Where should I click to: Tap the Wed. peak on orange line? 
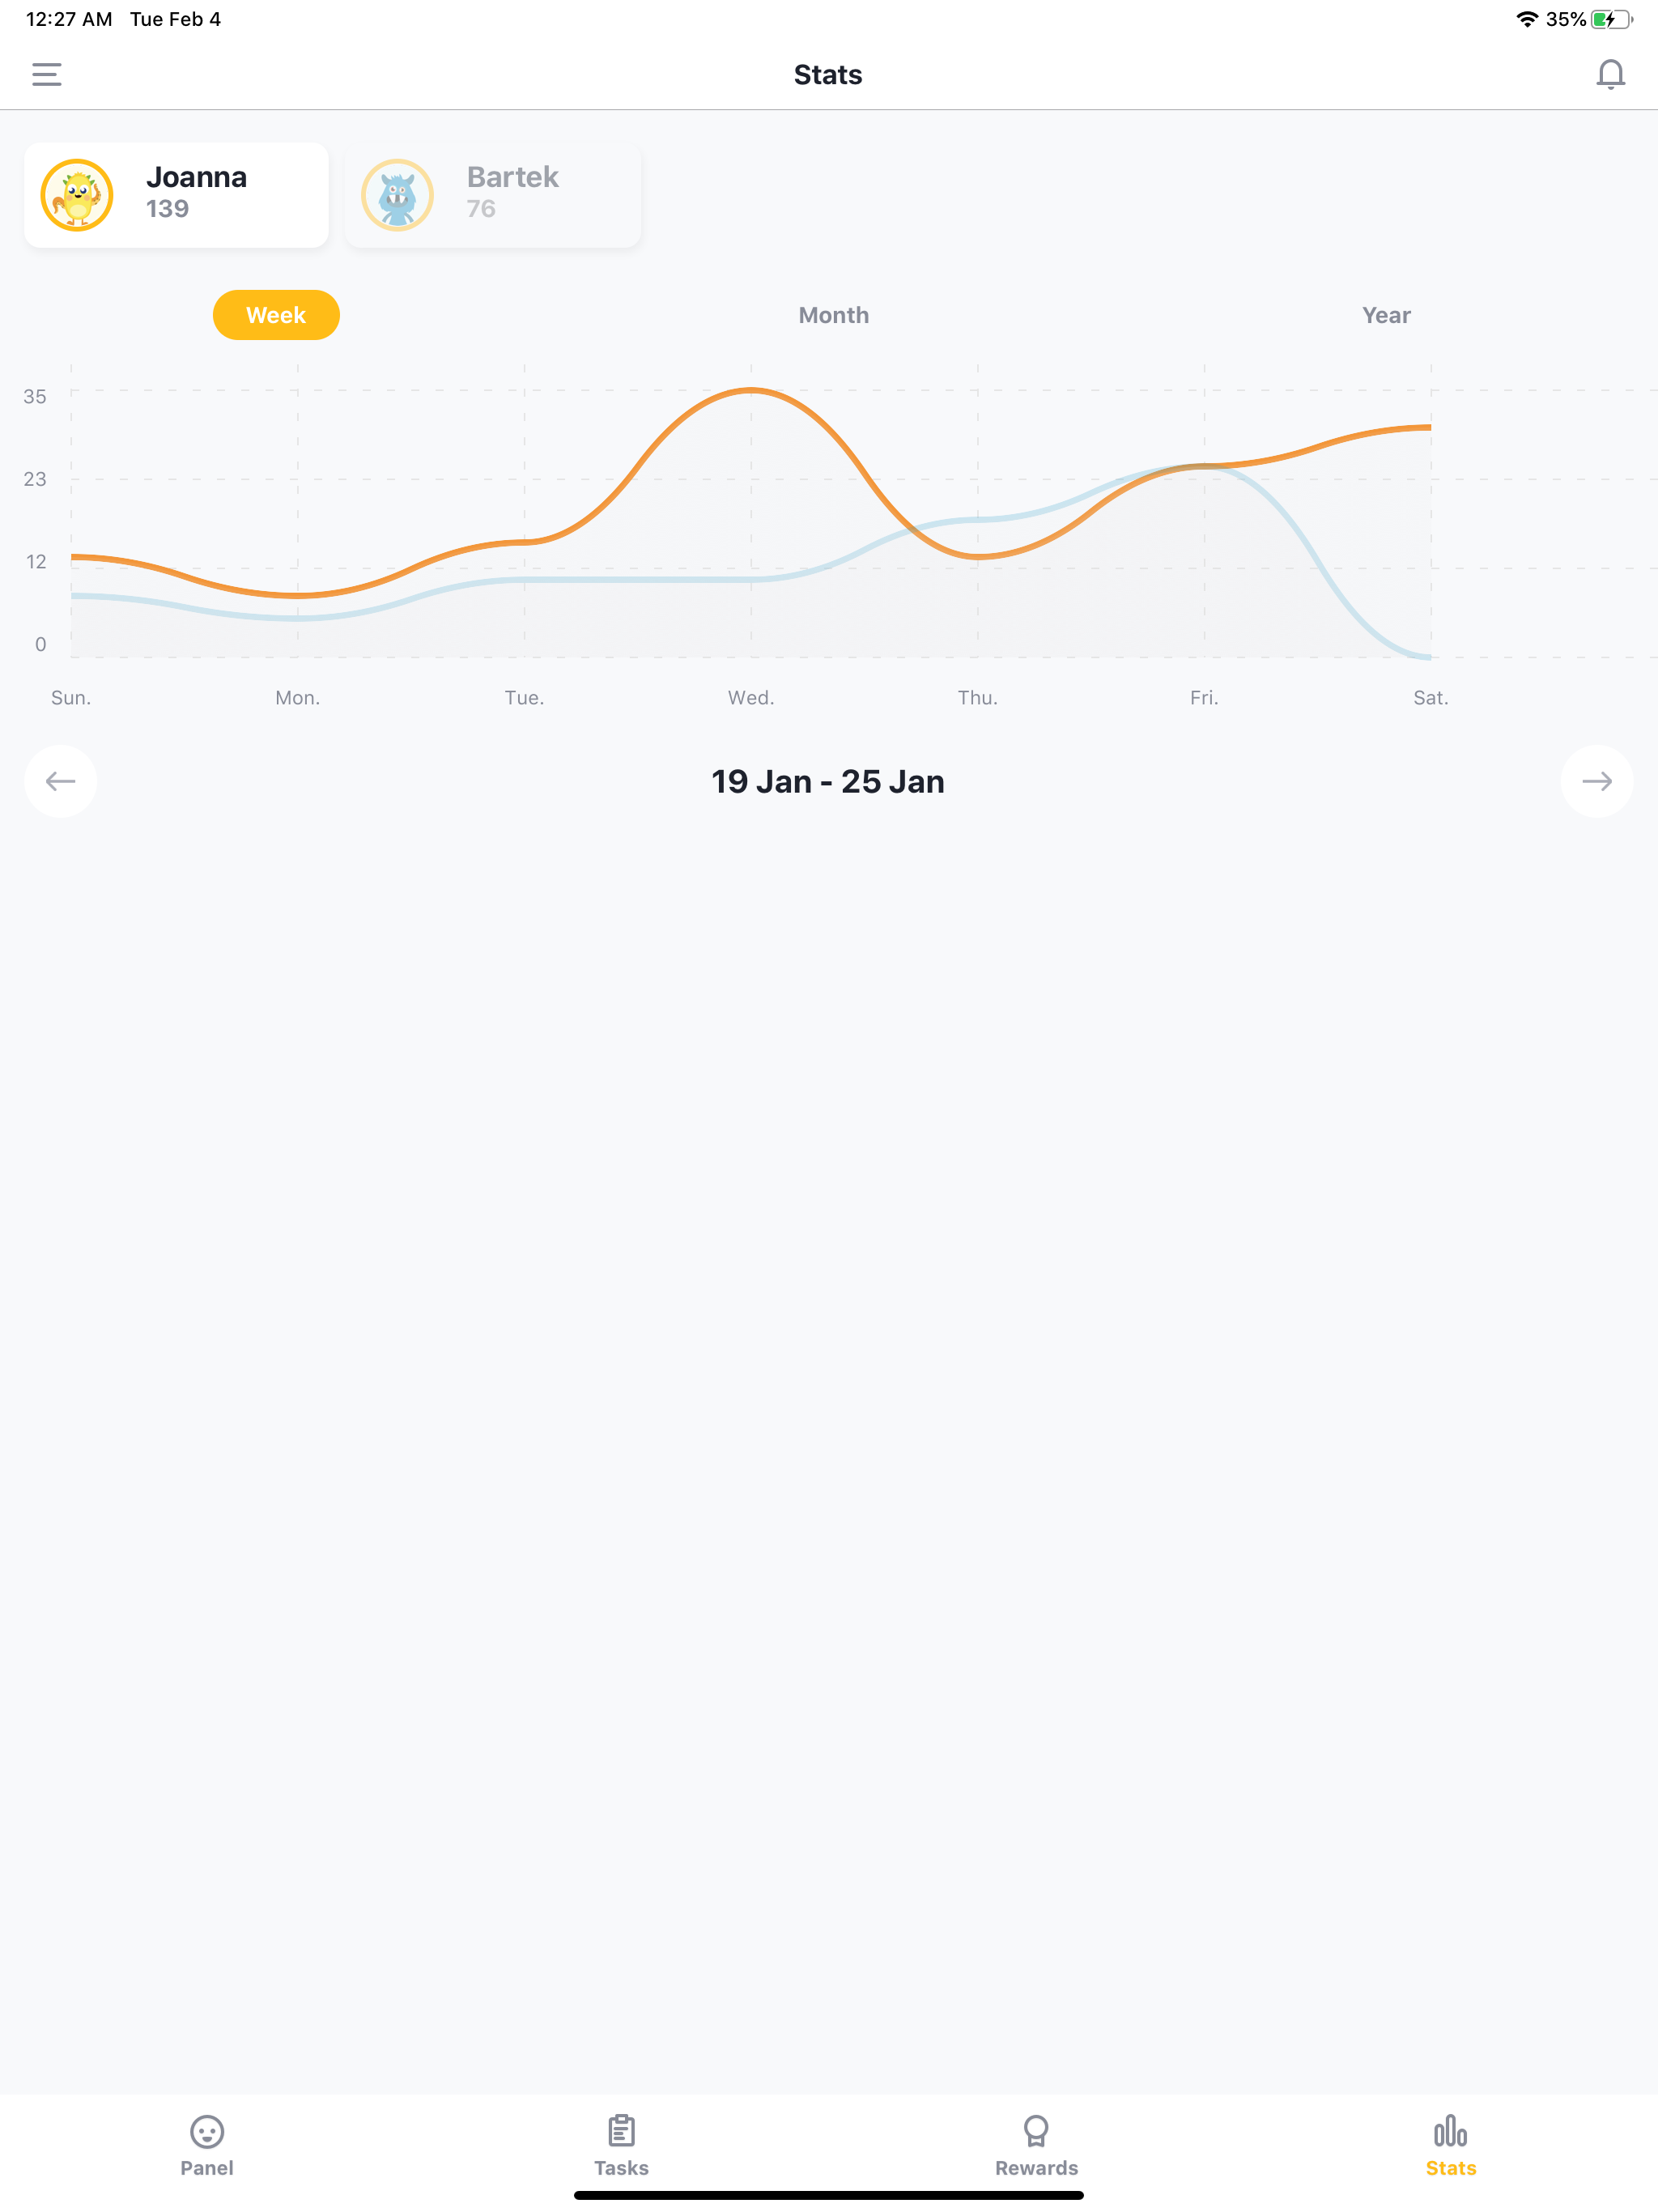(751, 391)
